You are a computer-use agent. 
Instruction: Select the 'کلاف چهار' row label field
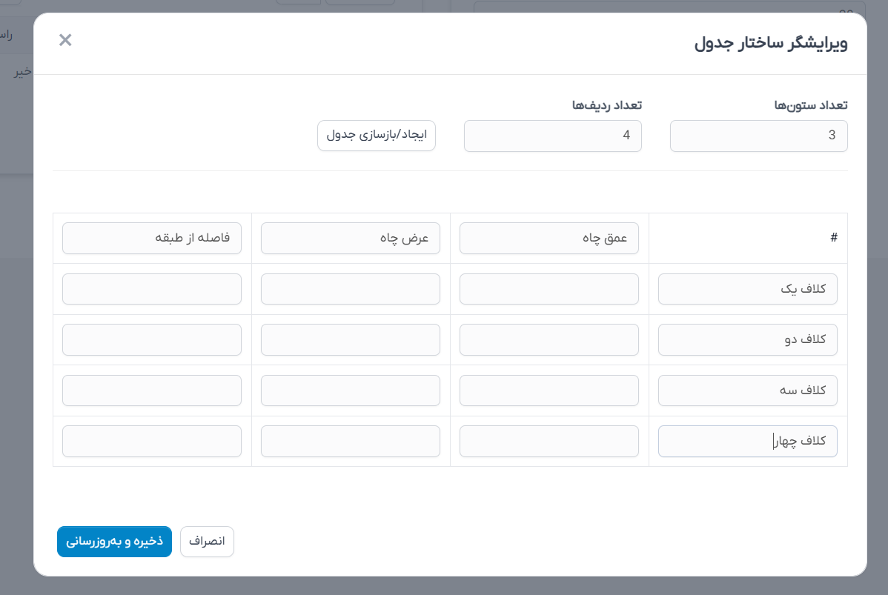[747, 441]
